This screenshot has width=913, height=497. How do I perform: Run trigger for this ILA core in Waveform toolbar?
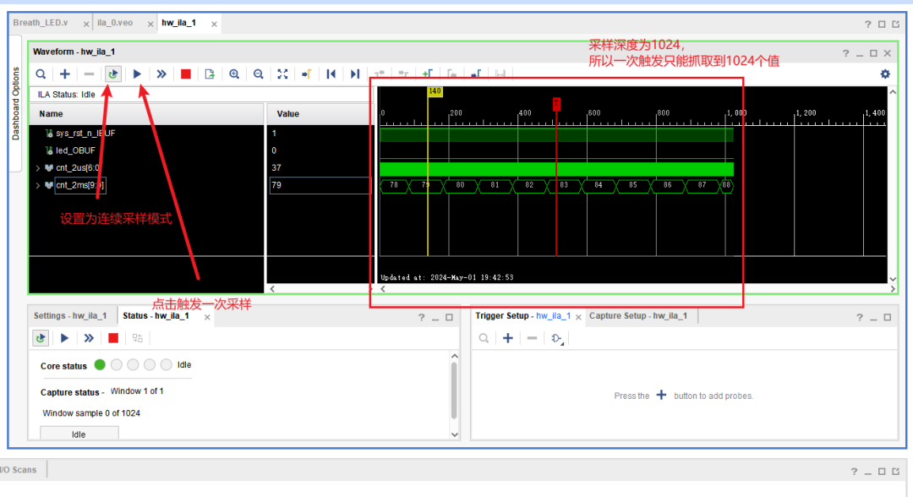(138, 74)
